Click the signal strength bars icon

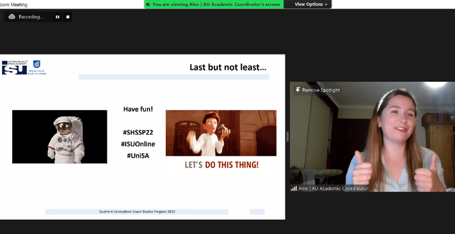point(294,188)
